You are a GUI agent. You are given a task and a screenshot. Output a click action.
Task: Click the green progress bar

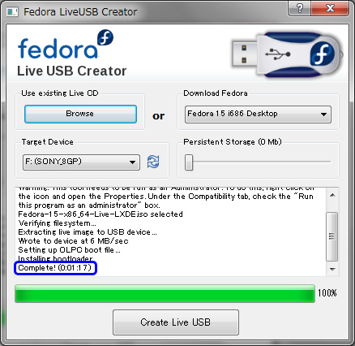pos(165,293)
